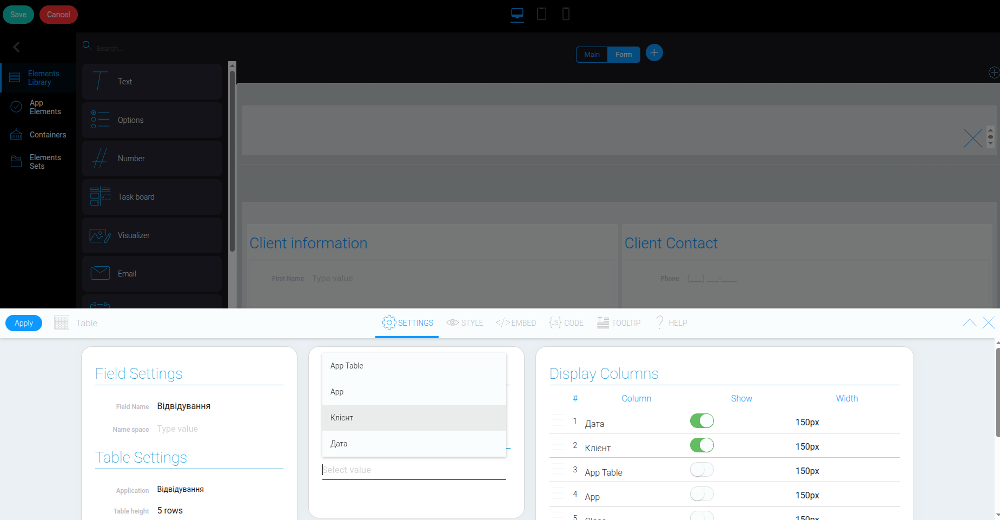Click the back arrow in sidebar
The height and width of the screenshot is (520, 1000).
pos(17,47)
